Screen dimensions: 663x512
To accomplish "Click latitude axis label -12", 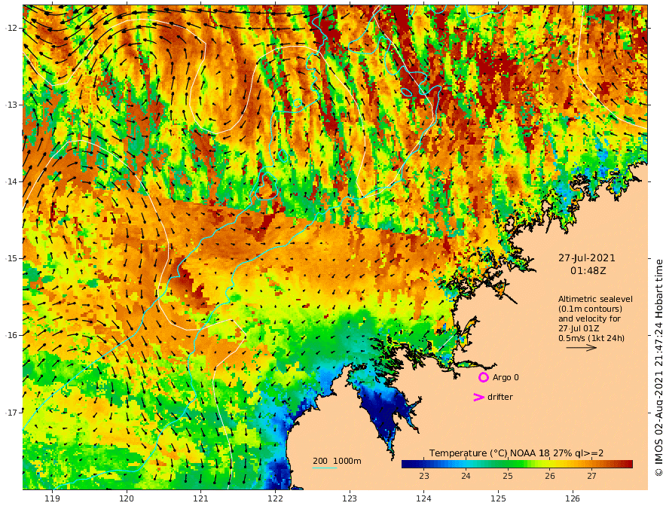I will pos(11,28).
